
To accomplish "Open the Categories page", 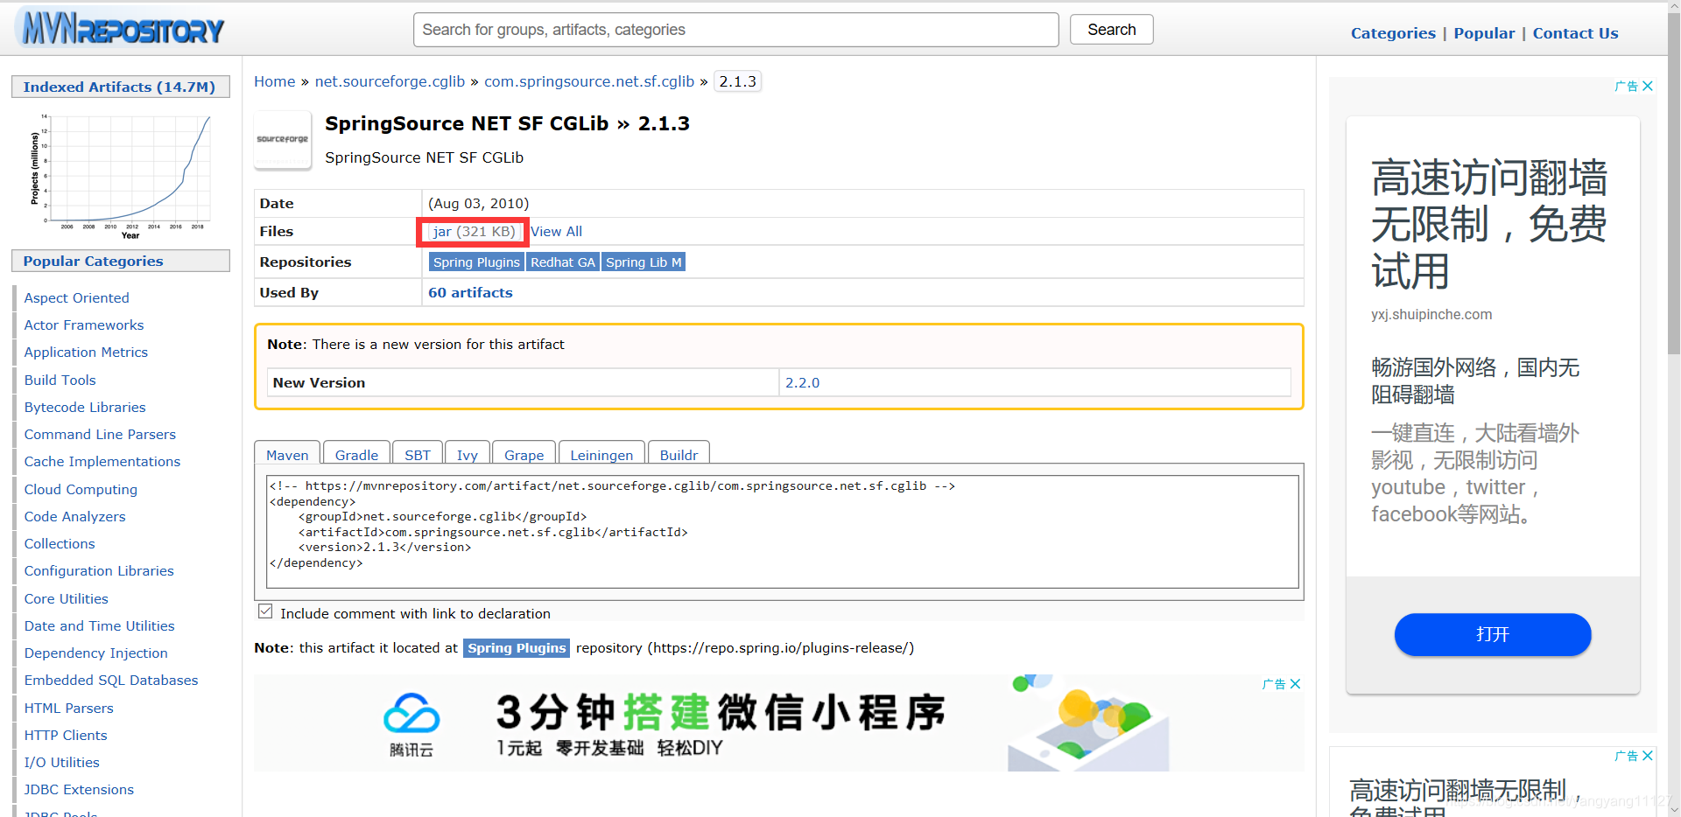I will tap(1392, 32).
